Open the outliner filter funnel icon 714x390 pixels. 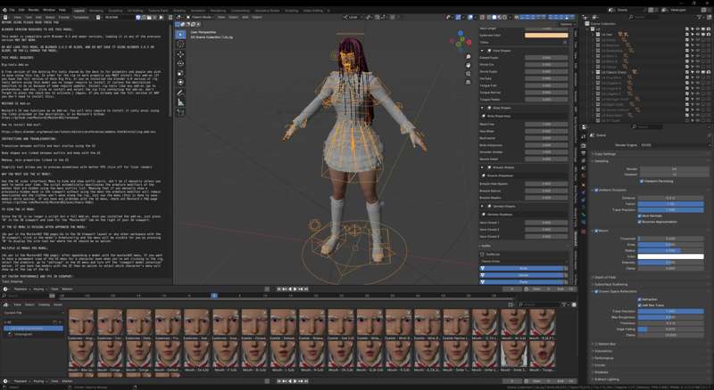pos(701,17)
